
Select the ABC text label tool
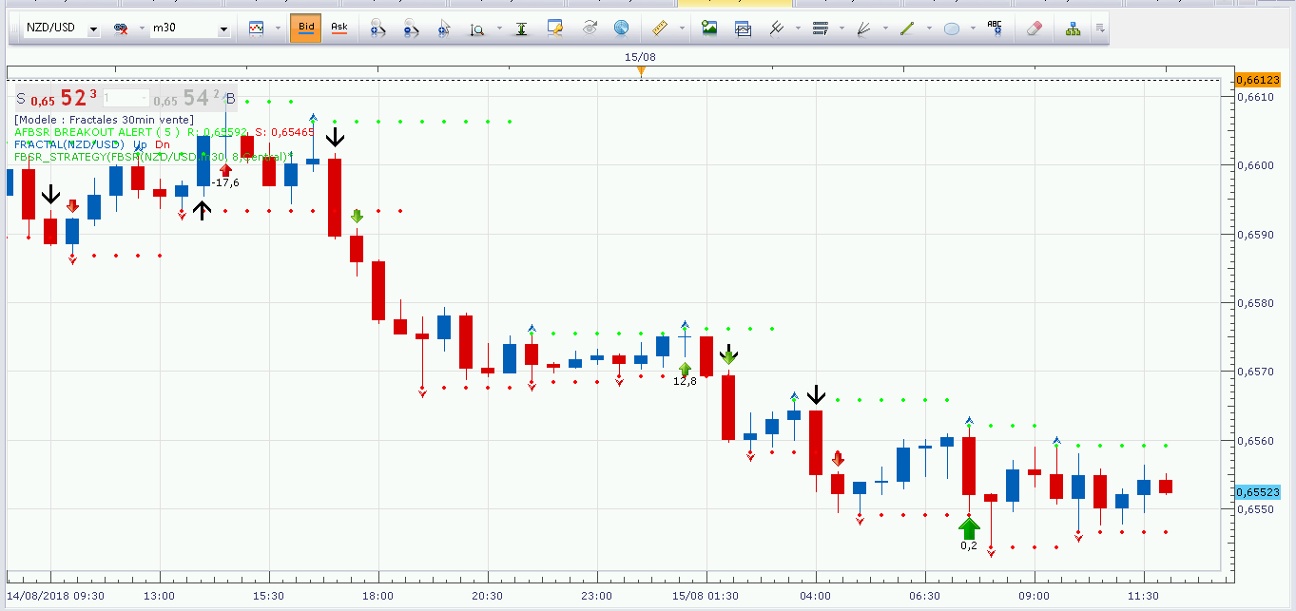pos(996,29)
